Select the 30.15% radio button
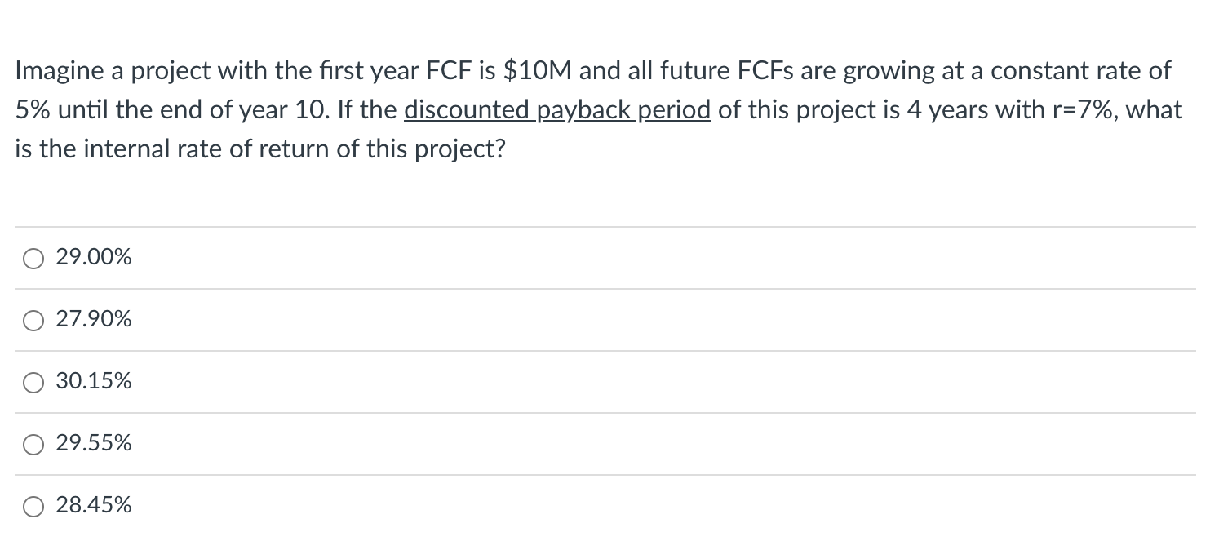Image resolution: width=1219 pixels, height=550 pixels. click(33, 382)
